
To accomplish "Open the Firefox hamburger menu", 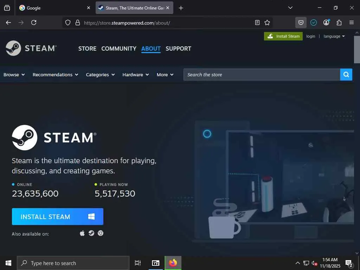I will coord(352,22).
